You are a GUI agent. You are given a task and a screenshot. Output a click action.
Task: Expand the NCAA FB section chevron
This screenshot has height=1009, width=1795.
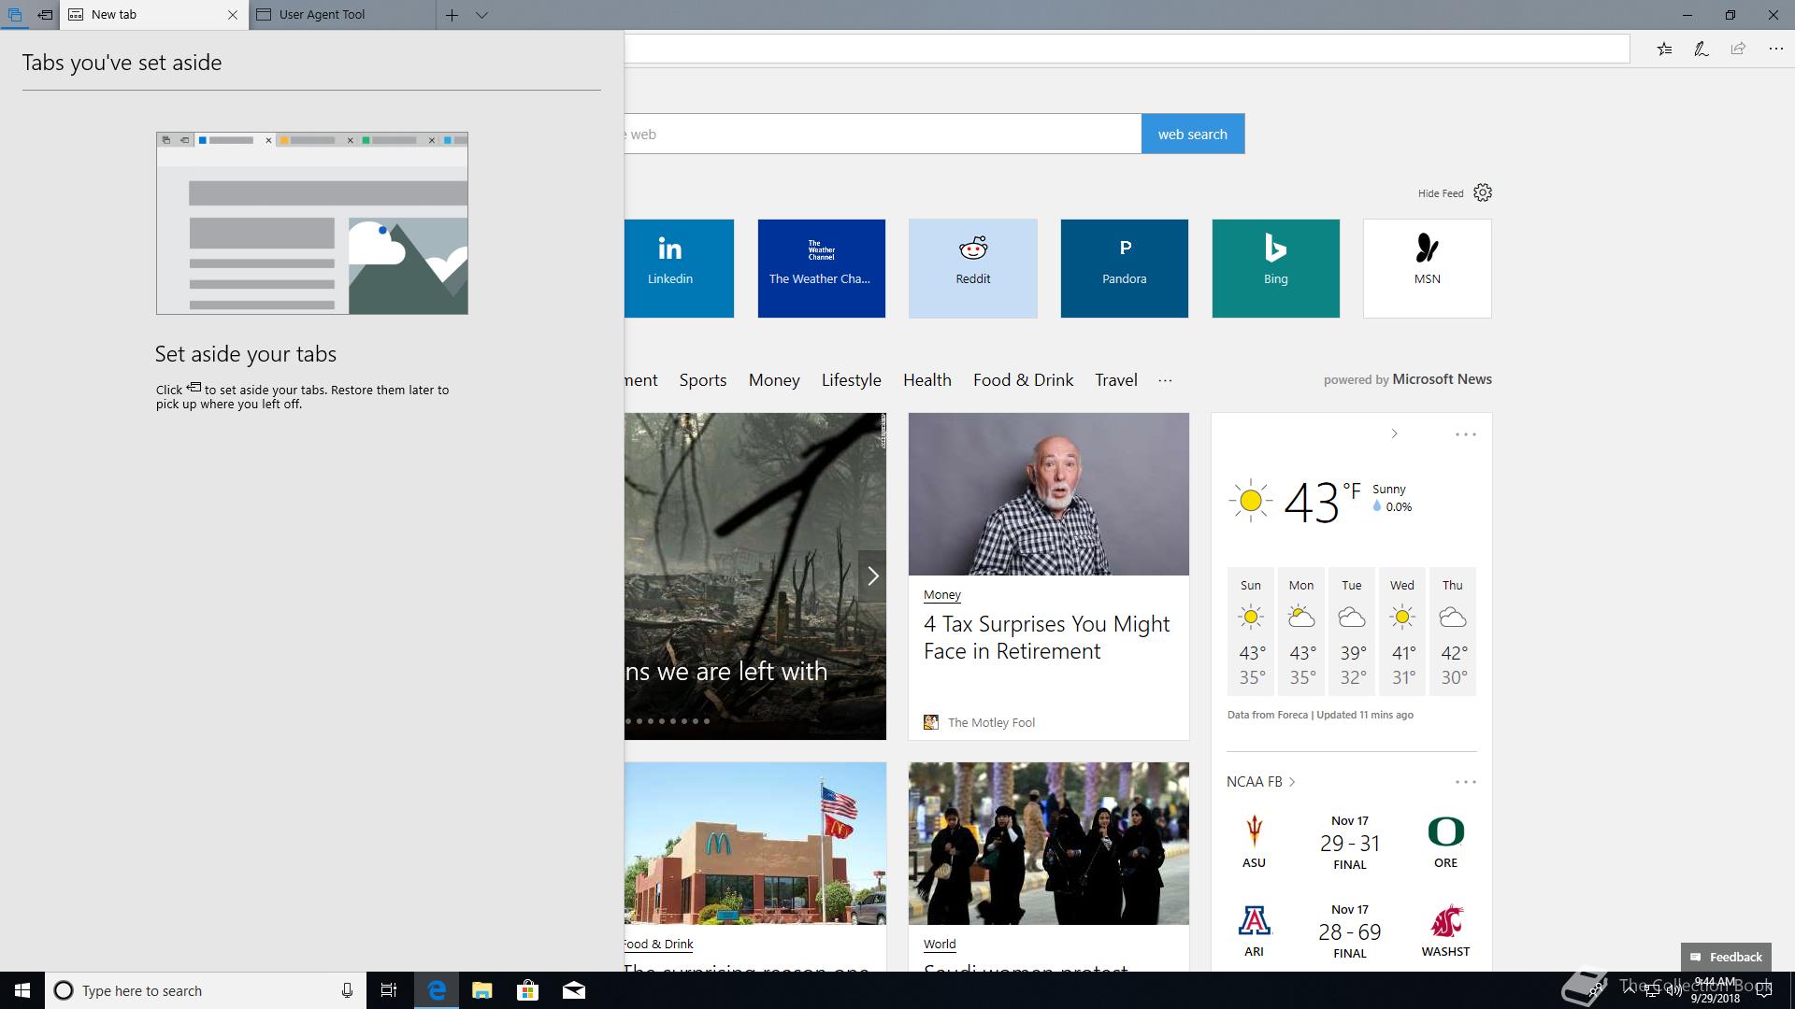tap(1292, 782)
